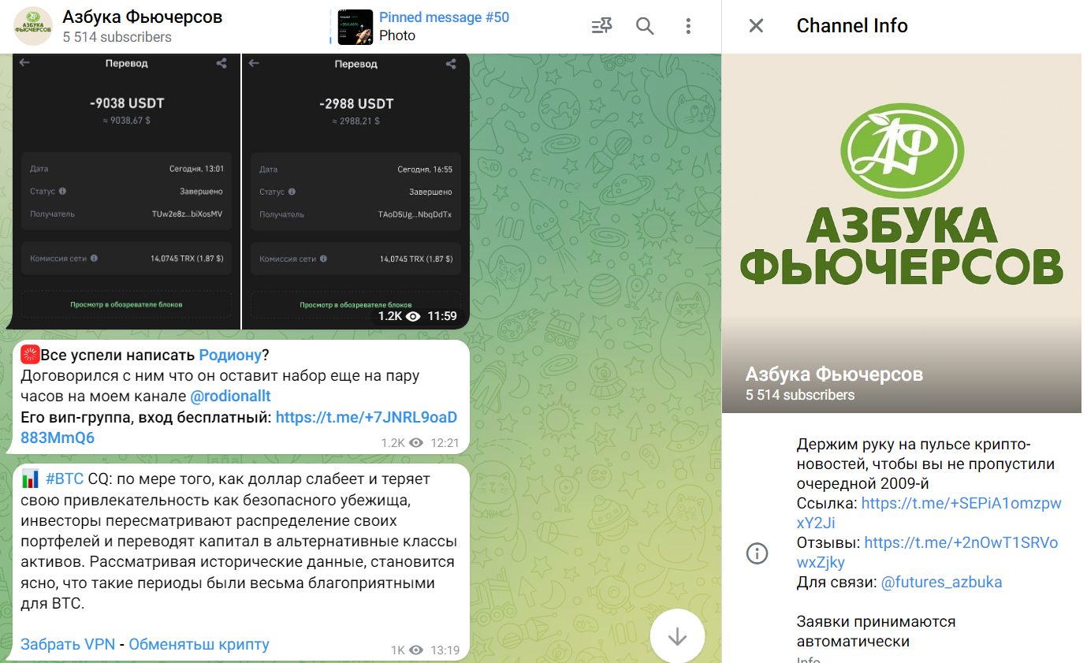
Task: Search in this channel
Action: 645,27
